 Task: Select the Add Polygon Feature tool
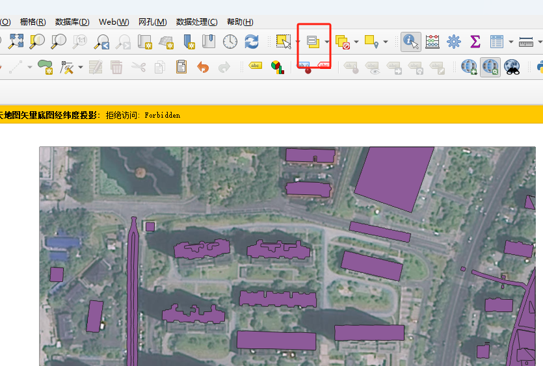pyautogui.click(x=45, y=66)
